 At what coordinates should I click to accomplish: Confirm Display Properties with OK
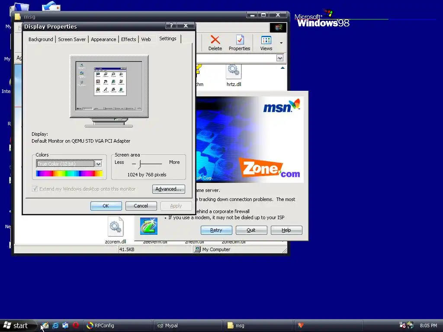tap(106, 206)
